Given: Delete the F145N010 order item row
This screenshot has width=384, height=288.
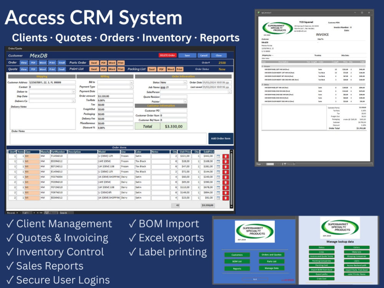Looking at the screenshot, I should point(225,156).
